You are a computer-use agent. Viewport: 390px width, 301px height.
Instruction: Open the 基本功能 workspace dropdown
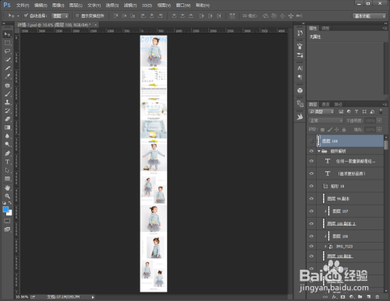(x=369, y=16)
